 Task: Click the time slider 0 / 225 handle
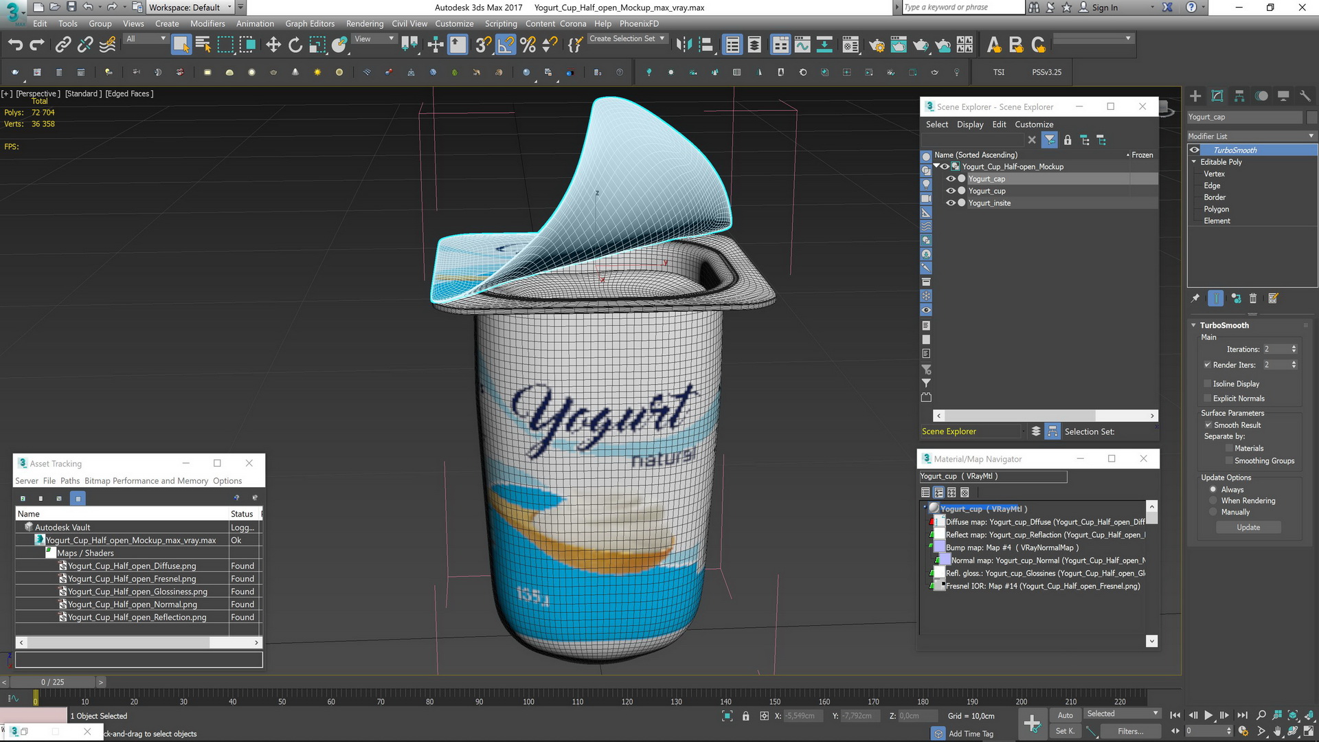click(x=53, y=682)
